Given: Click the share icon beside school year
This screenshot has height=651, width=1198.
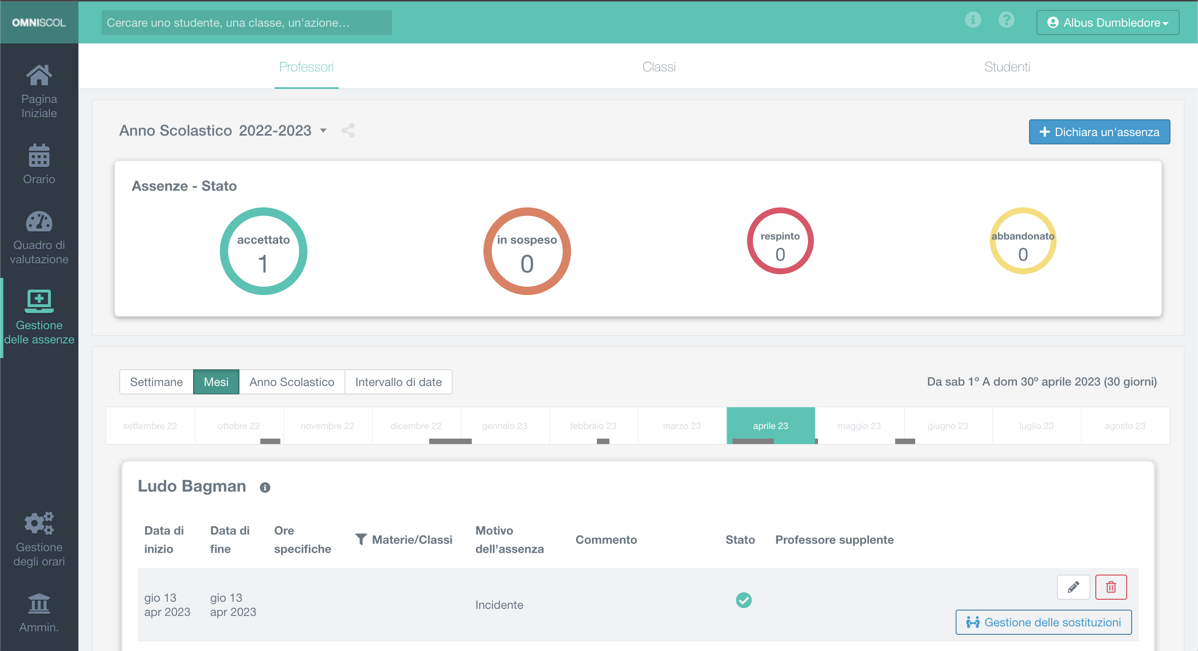Looking at the screenshot, I should pos(348,131).
